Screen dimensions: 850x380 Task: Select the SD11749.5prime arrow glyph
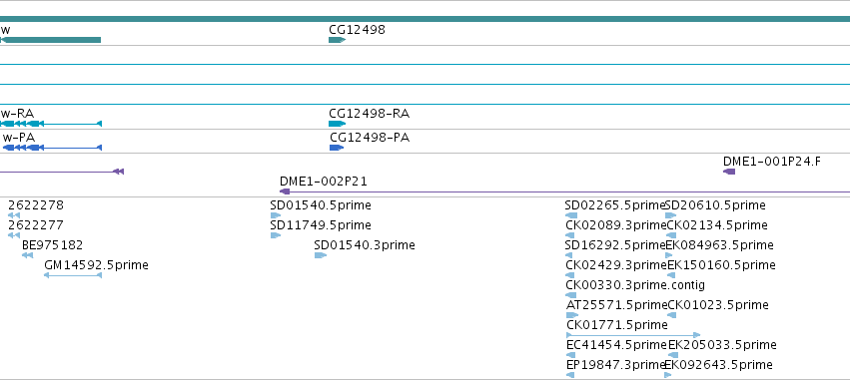coord(276,235)
